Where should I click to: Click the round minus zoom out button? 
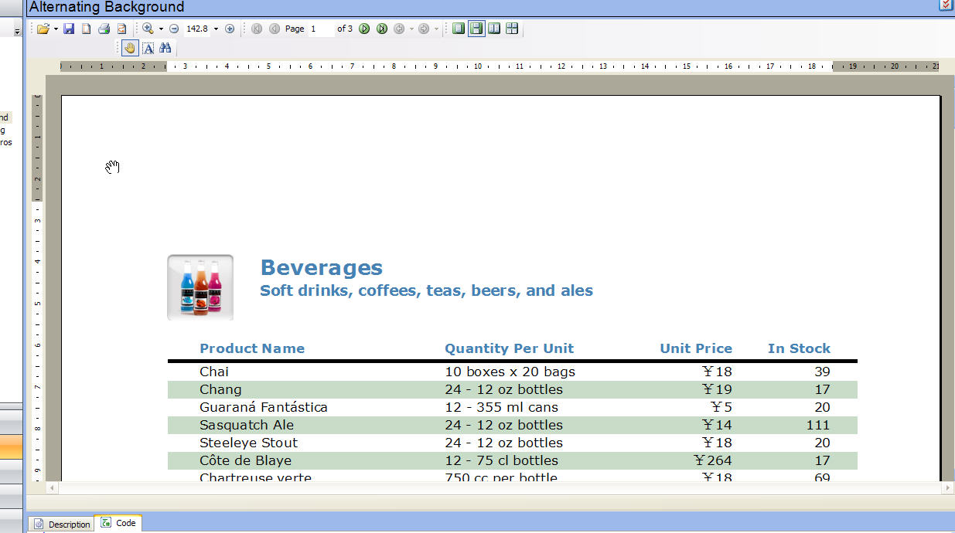point(174,29)
